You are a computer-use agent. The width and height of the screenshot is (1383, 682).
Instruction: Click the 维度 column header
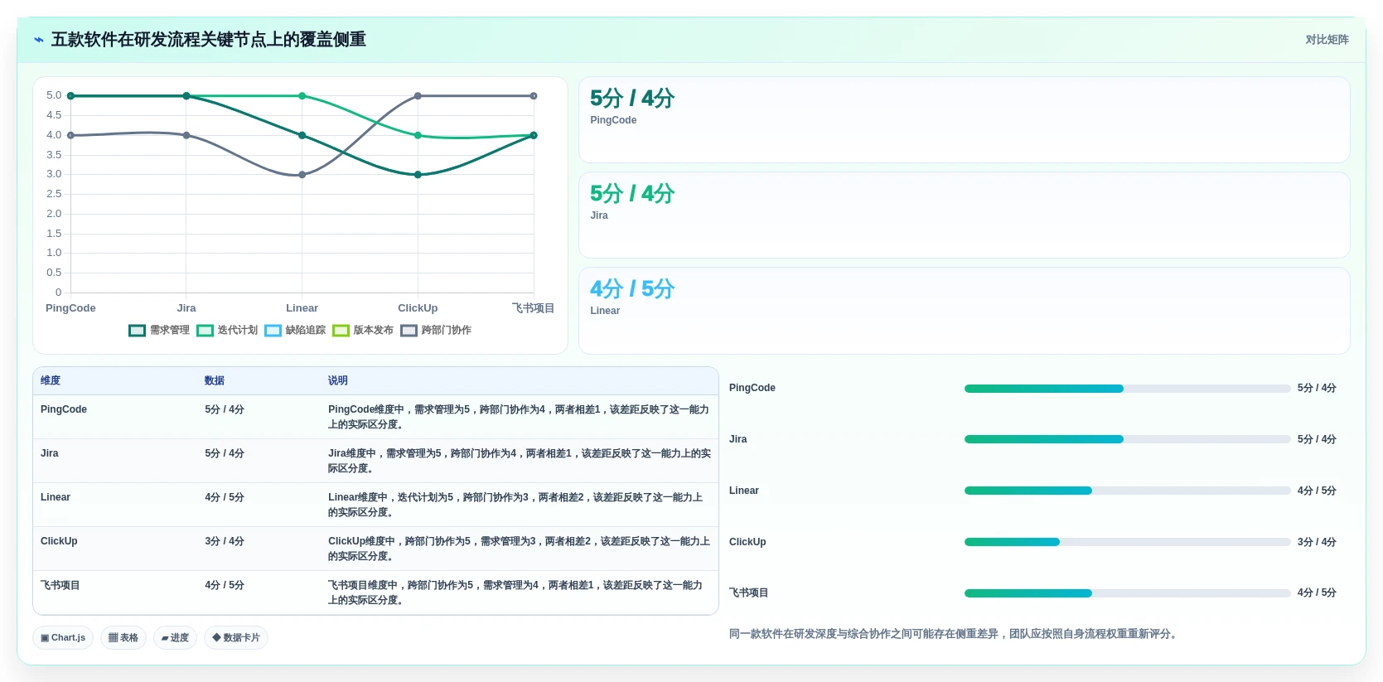pyautogui.click(x=51, y=380)
